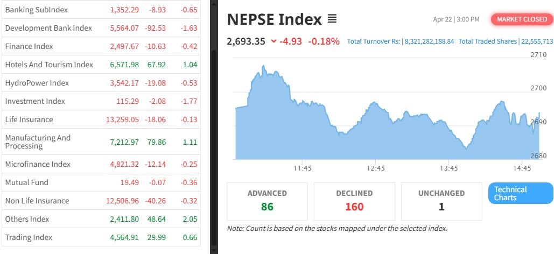The width and height of the screenshot is (554, 254).
Task: Choose Mutual Fund in the index list
Action: (x=26, y=182)
